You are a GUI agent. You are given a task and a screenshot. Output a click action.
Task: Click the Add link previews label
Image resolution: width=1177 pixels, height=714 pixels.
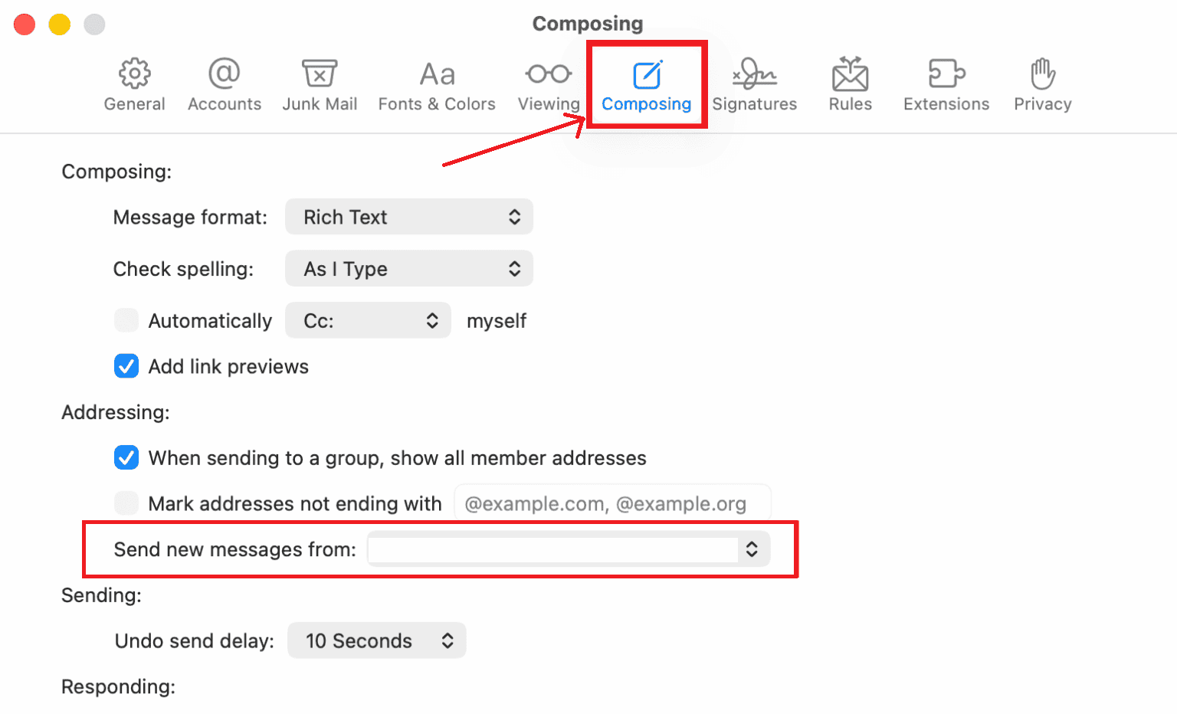click(228, 367)
